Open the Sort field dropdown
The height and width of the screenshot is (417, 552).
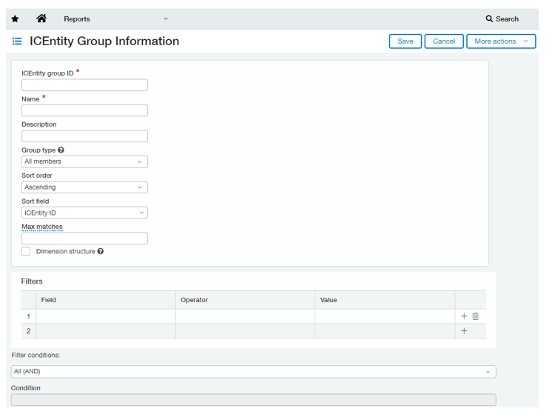click(x=84, y=213)
